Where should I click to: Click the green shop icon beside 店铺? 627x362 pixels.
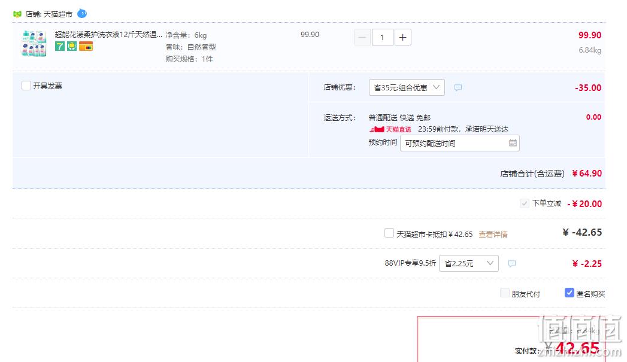tap(17, 14)
